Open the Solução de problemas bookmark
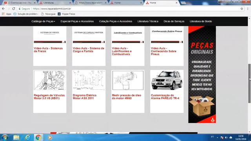Viewport: 251px width, 141px height. 26,14
